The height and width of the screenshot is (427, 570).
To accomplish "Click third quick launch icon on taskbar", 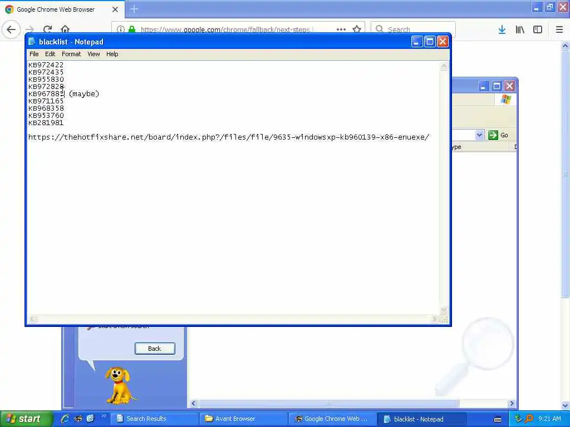I will tap(90, 419).
